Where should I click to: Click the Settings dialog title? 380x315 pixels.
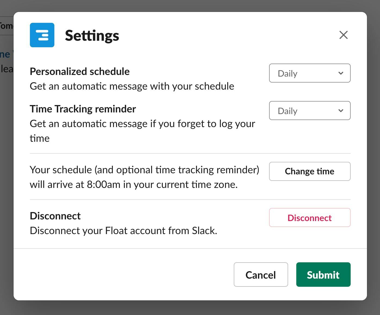[92, 36]
